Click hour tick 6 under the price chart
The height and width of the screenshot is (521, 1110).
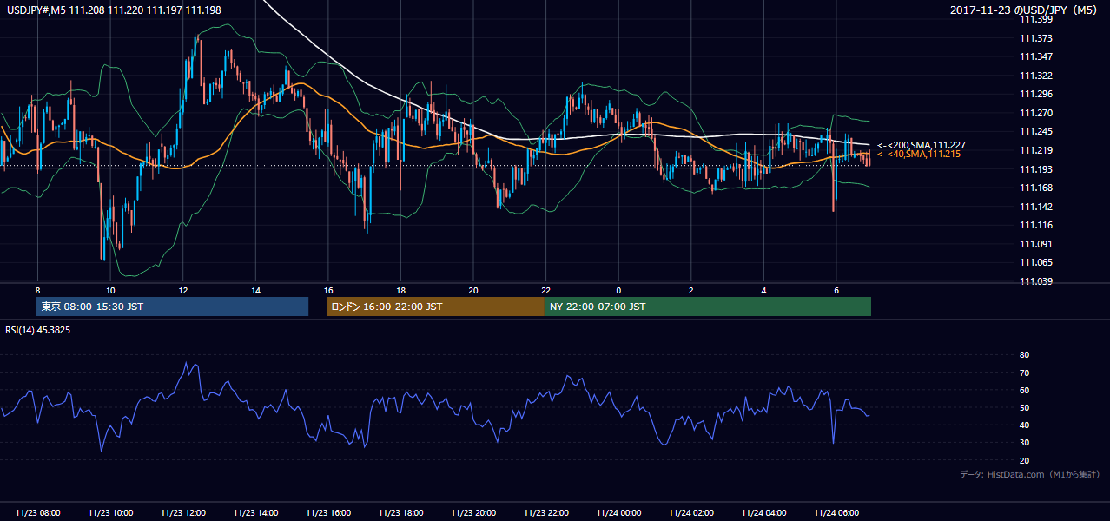click(x=836, y=290)
